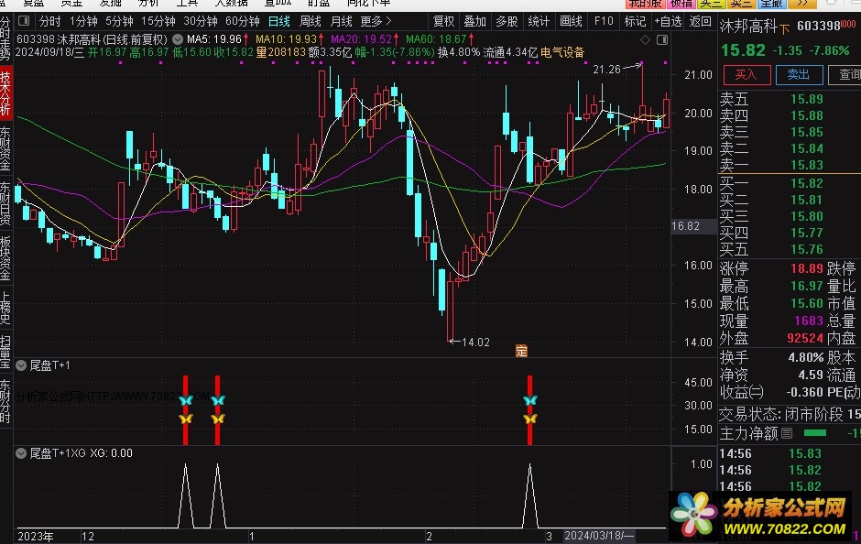Select the 买一 15.82 order row
The width and height of the screenshot is (861, 544).
point(789,183)
